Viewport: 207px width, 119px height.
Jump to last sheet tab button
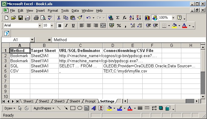[x=18, y=101]
